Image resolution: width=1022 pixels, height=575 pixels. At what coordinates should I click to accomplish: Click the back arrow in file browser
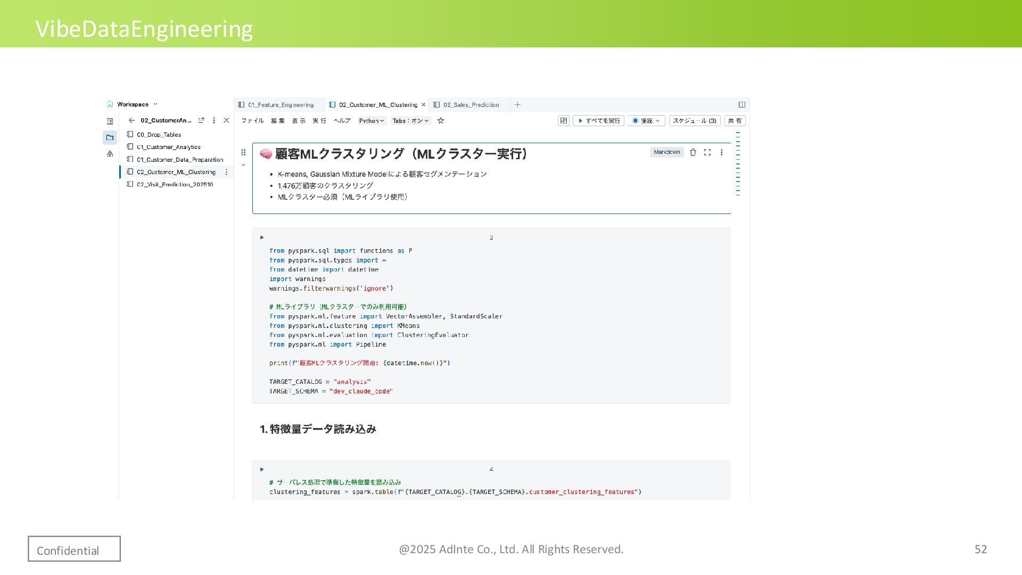click(x=131, y=120)
